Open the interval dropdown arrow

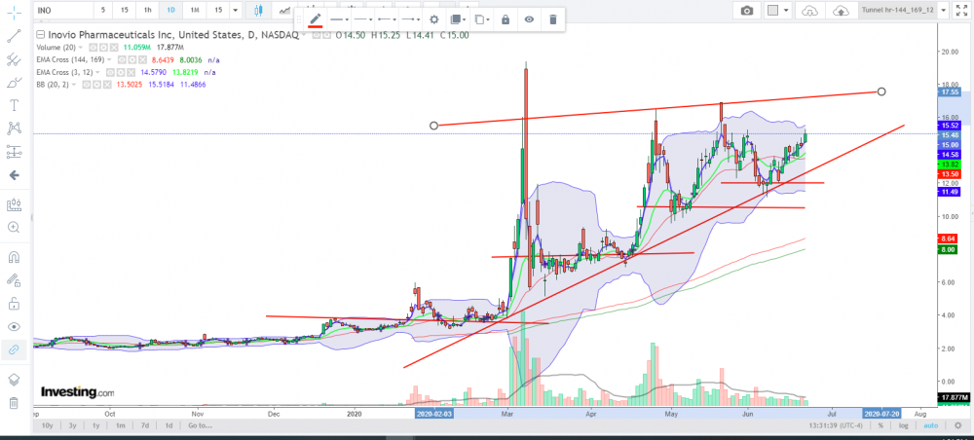[x=235, y=11]
